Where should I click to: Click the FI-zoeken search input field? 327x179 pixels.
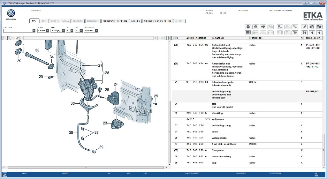pos(18,31)
